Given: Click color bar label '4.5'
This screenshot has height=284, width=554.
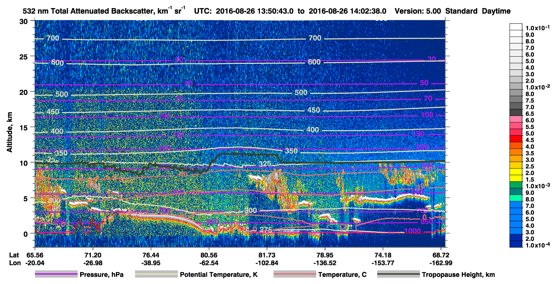Looking at the screenshot, I should tap(530, 140).
